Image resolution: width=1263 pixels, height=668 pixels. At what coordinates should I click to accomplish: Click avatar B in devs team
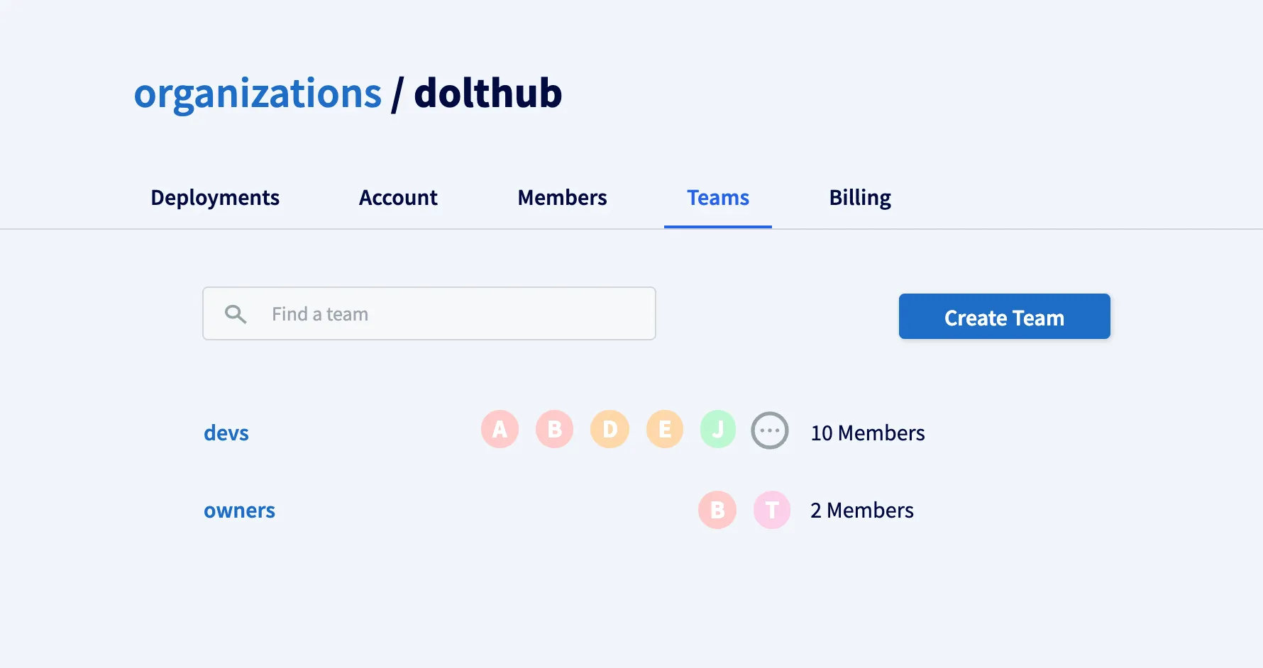click(554, 429)
